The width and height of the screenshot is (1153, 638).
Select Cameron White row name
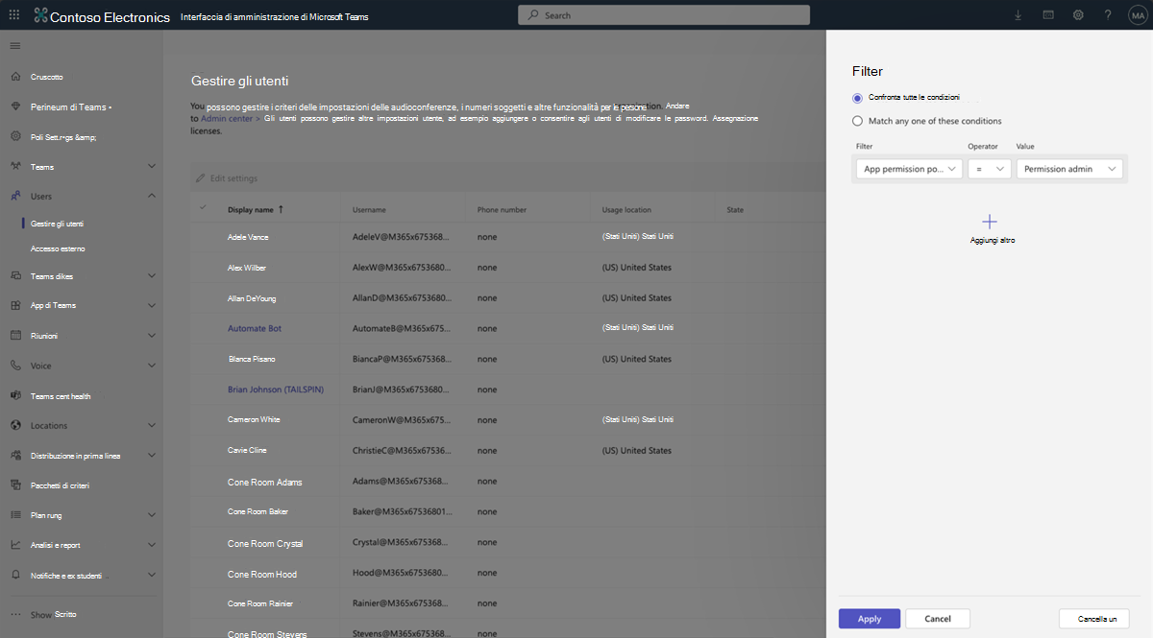pos(254,419)
